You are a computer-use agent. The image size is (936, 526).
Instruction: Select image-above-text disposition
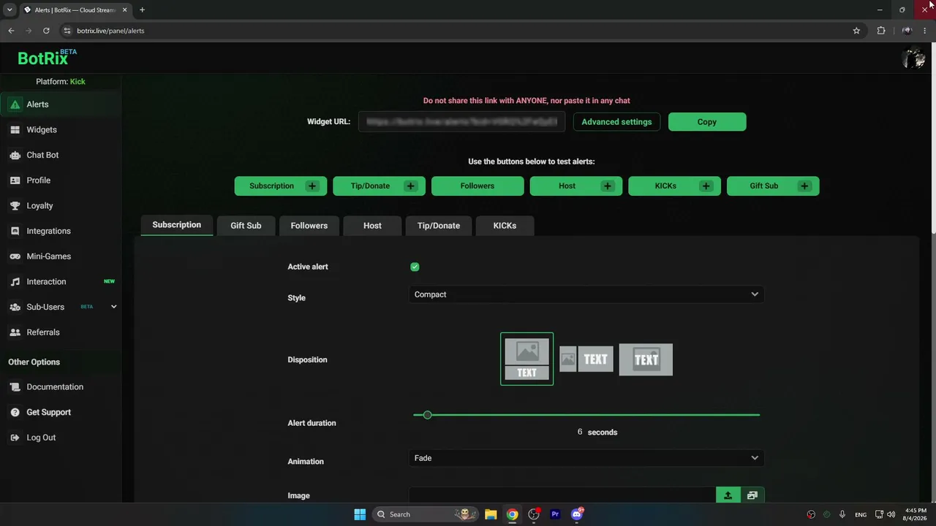tap(527, 359)
